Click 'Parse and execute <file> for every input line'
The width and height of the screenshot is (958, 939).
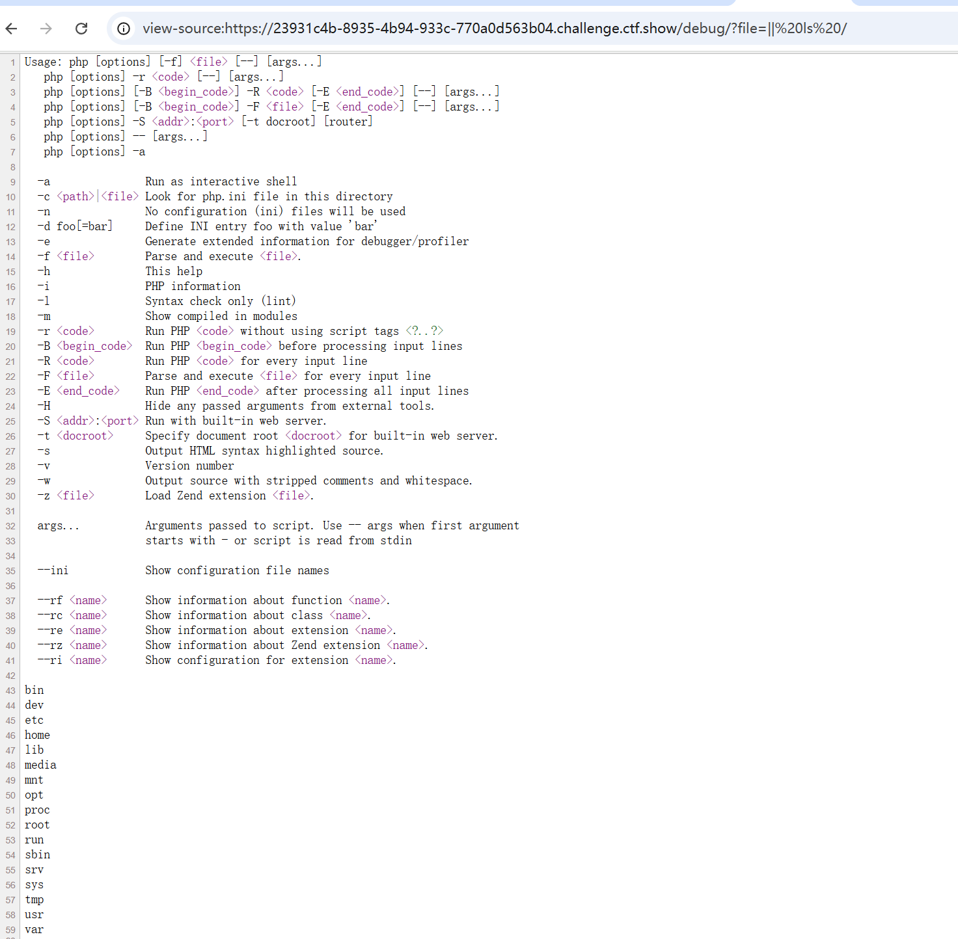coord(288,376)
